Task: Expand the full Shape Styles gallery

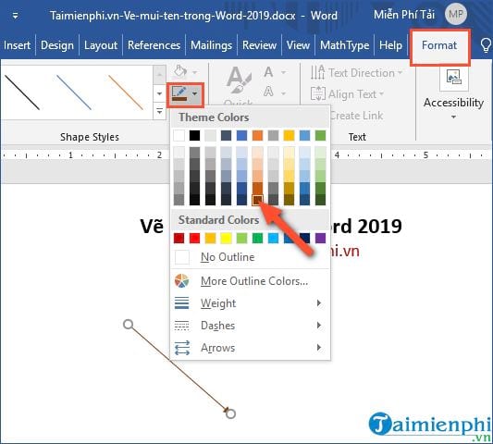Action: pos(159,111)
